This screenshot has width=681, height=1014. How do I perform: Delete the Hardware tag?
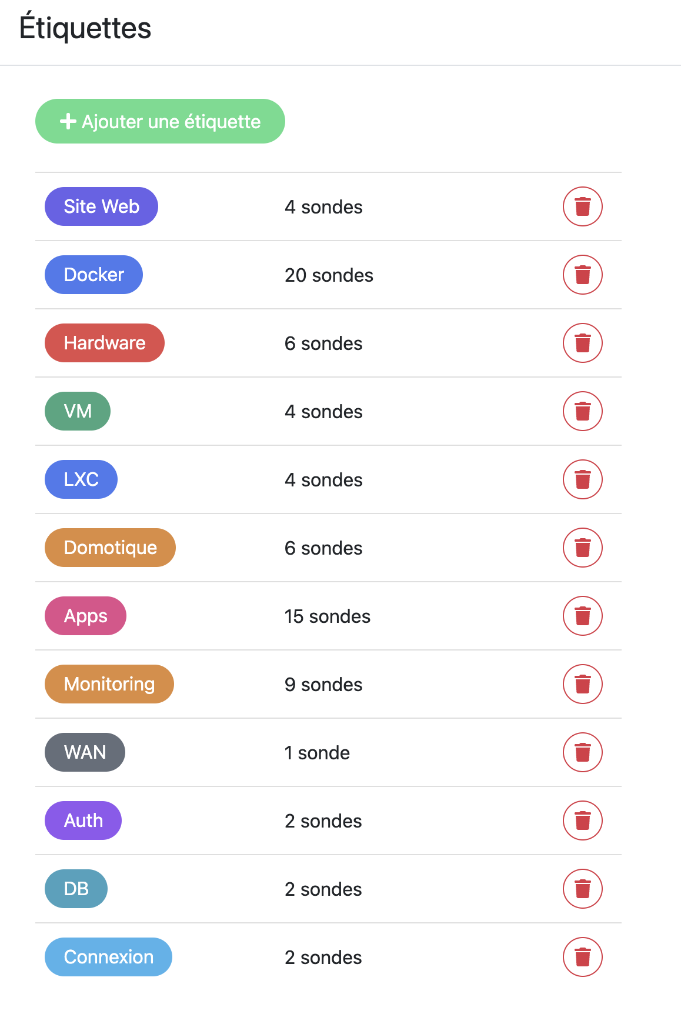[582, 343]
